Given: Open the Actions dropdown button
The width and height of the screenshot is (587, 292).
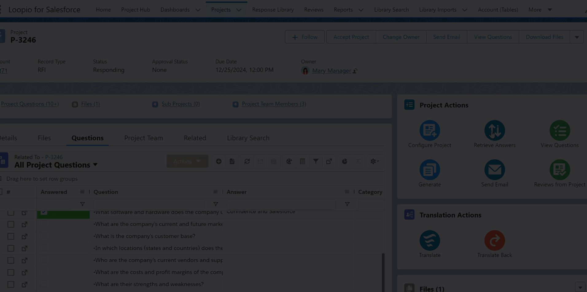Looking at the screenshot, I should point(187,161).
